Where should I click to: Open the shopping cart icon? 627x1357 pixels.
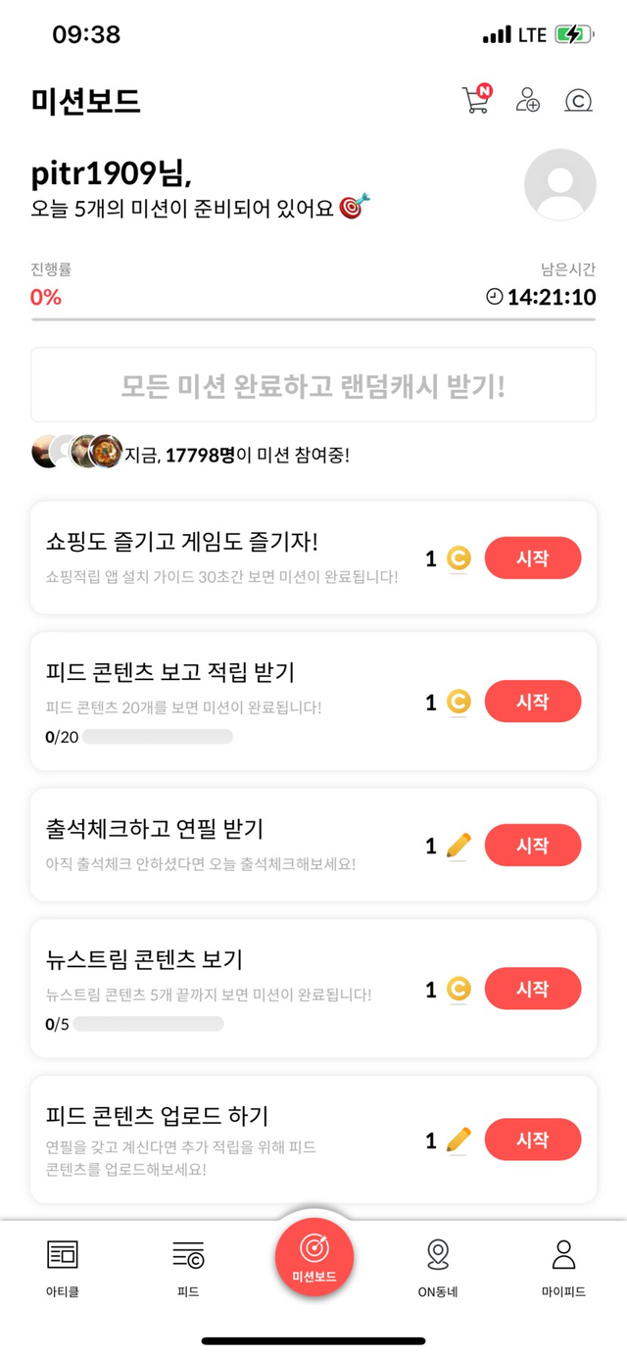pos(476,99)
